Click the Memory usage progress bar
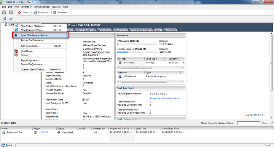The width and height of the screenshot is (274, 147). [137, 52]
